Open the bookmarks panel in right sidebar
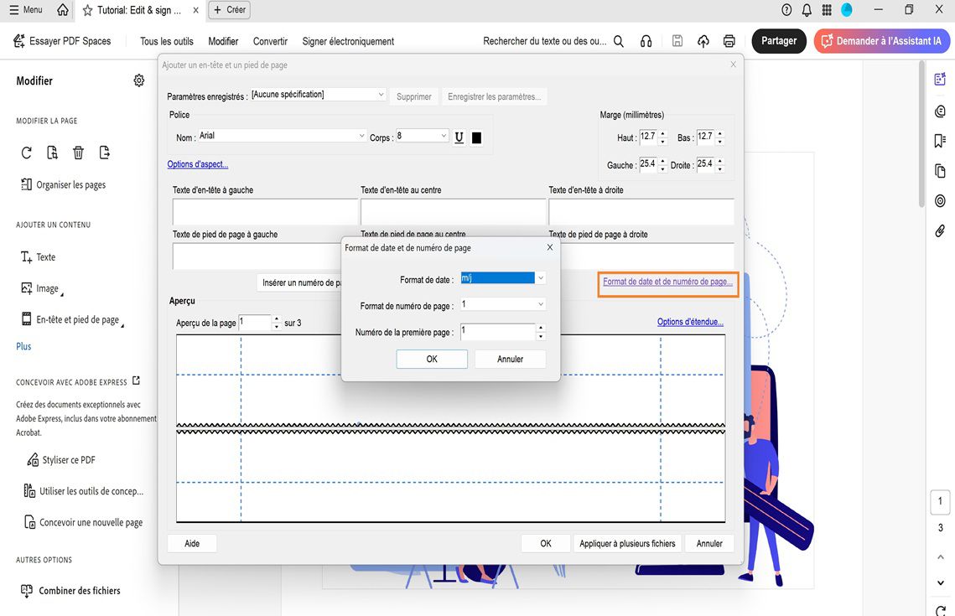 pos(939,141)
